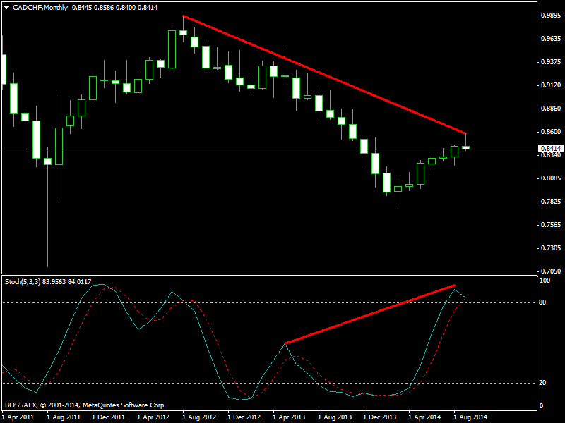Click the 1 Apr 2013 date label
565x423 pixels.
(x=289, y=417)
